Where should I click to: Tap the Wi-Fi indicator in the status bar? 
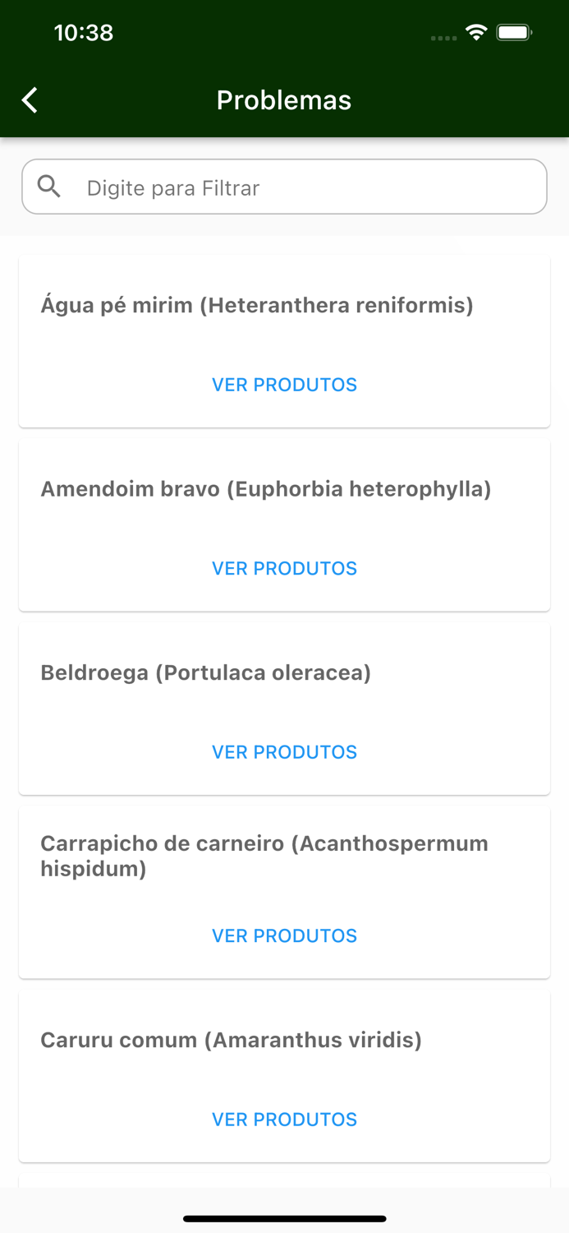[478, 33]
